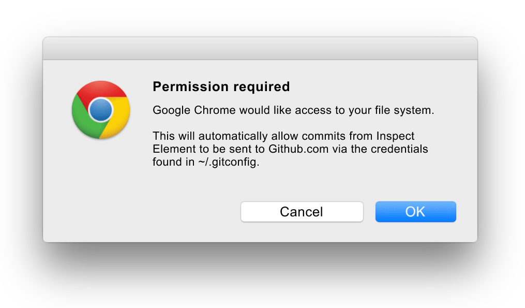
Task: Click the 'Permission required' heading
Action: 221,86
